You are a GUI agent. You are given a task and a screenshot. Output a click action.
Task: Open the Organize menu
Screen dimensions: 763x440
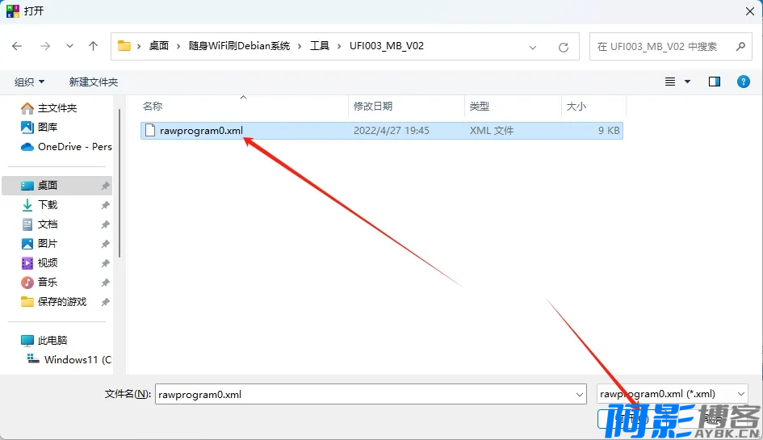pos(30,82)
